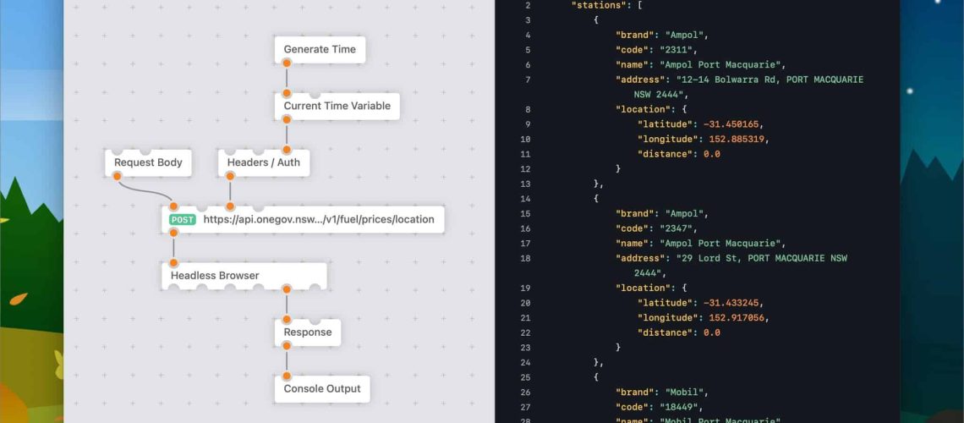Select the Headers / Auth node
Image resolution: width=964 pixels, height=423 pixels.
[263, 162]
